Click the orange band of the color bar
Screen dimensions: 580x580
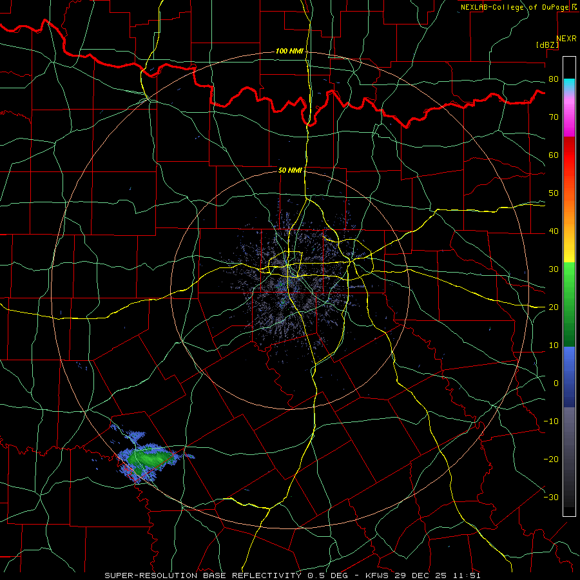569,211
